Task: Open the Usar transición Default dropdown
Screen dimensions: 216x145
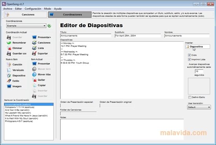Action: coord(199,107)
